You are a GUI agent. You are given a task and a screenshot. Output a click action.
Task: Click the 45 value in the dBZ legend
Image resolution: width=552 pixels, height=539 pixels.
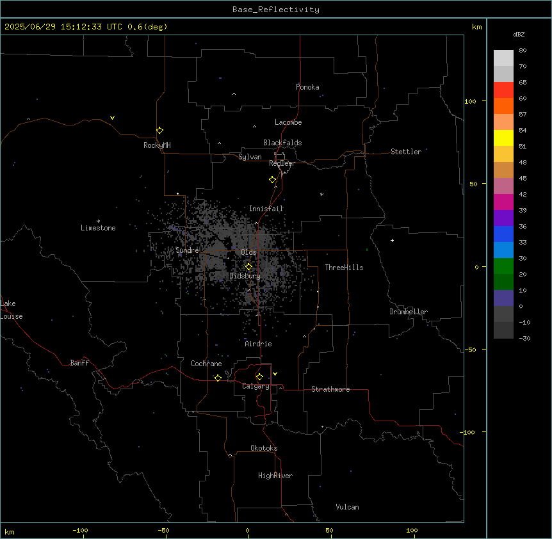[523, 179]
